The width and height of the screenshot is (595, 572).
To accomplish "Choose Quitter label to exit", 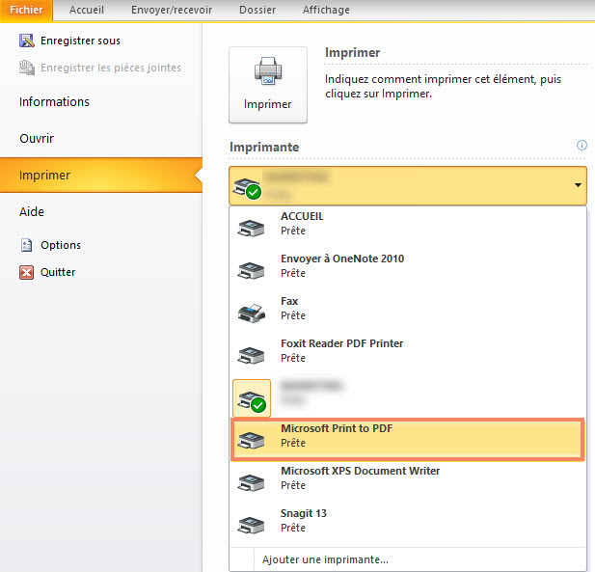I will tap(58, 272).
